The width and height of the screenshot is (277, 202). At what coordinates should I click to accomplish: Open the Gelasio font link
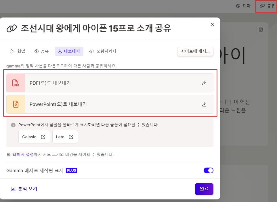tap(34, 137)
